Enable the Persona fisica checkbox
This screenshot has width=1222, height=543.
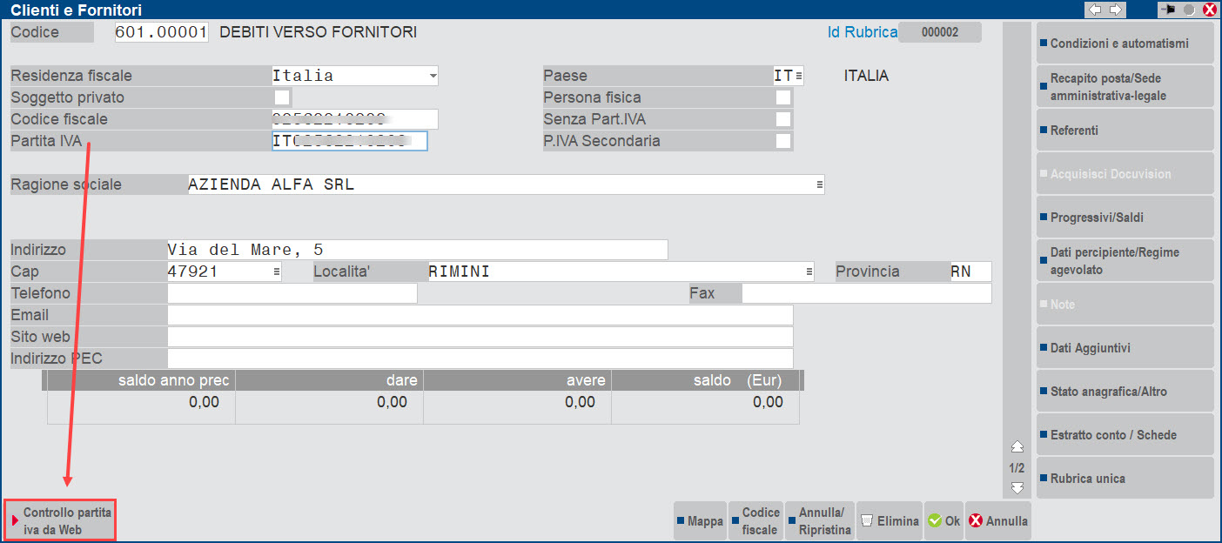click(x=783, y=97)
